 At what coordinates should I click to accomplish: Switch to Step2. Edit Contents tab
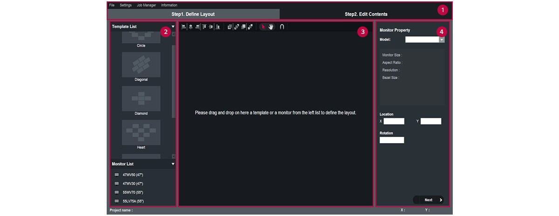click(x=366, y=14)
